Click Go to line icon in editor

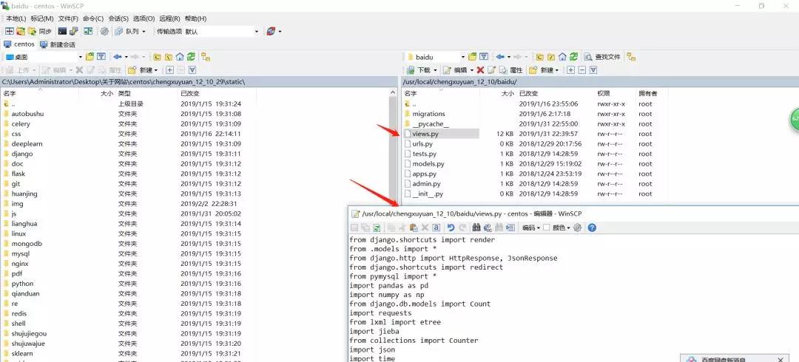[x=510, y=228]
